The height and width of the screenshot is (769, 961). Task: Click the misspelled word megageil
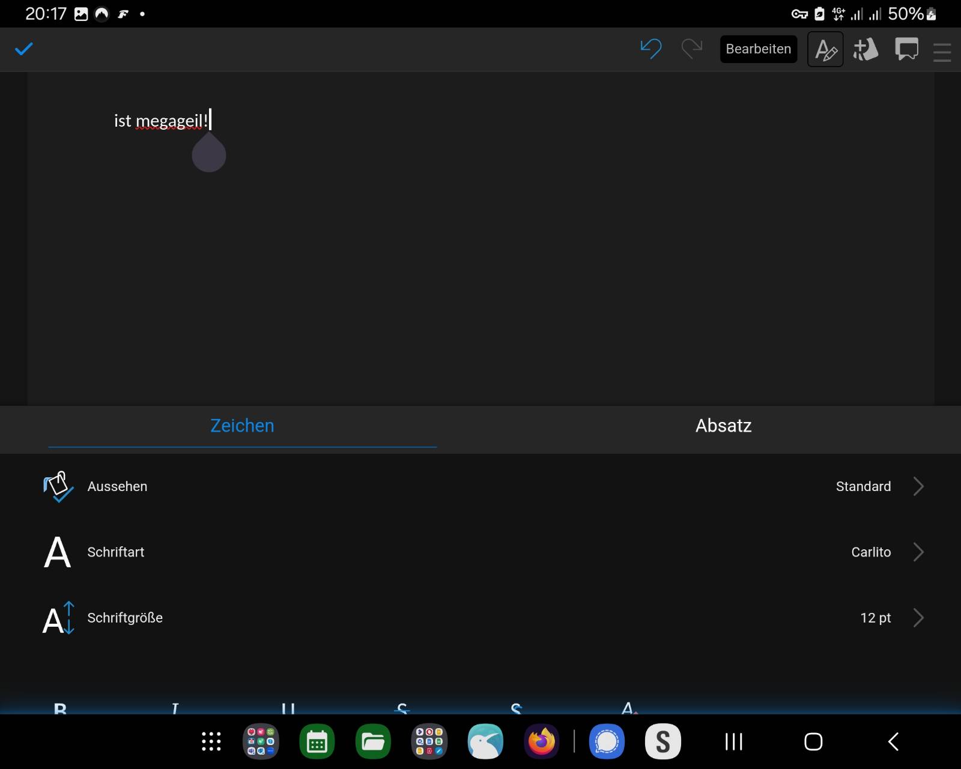169,121
